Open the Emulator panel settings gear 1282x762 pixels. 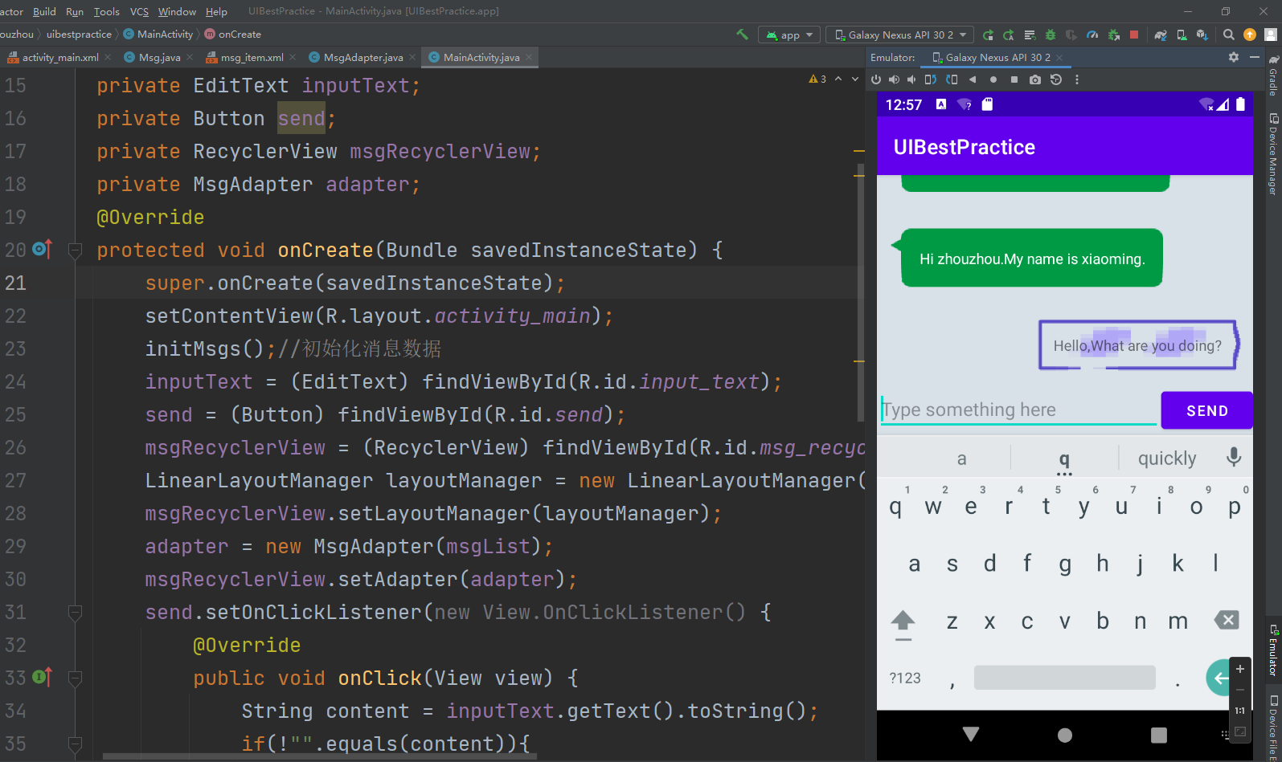(x=1234, y=57)
